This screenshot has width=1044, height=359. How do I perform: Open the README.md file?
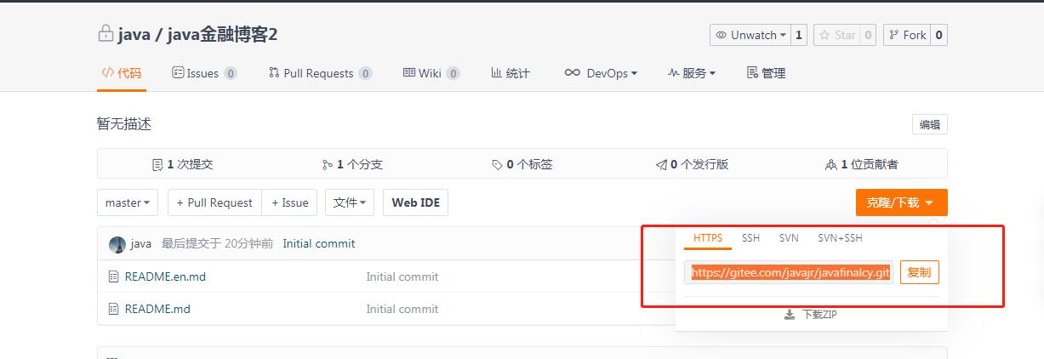click(157, 309)
